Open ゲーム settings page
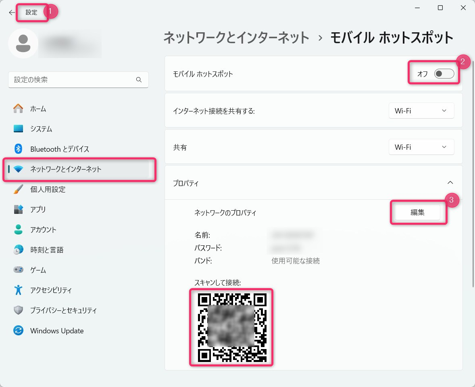 pos(78,270)
